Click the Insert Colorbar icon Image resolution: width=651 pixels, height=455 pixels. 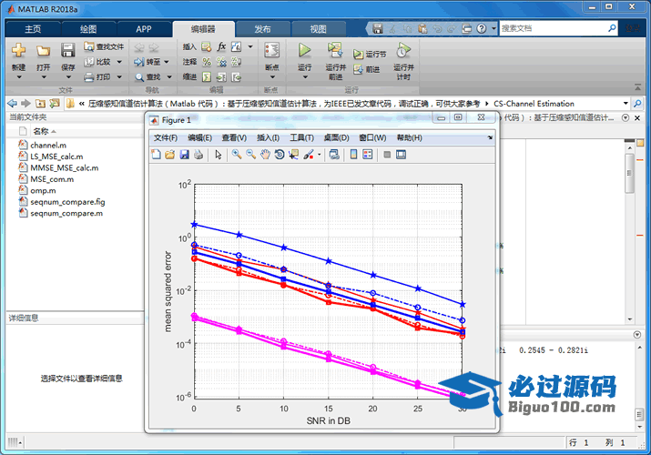click(x=353, y=155)
